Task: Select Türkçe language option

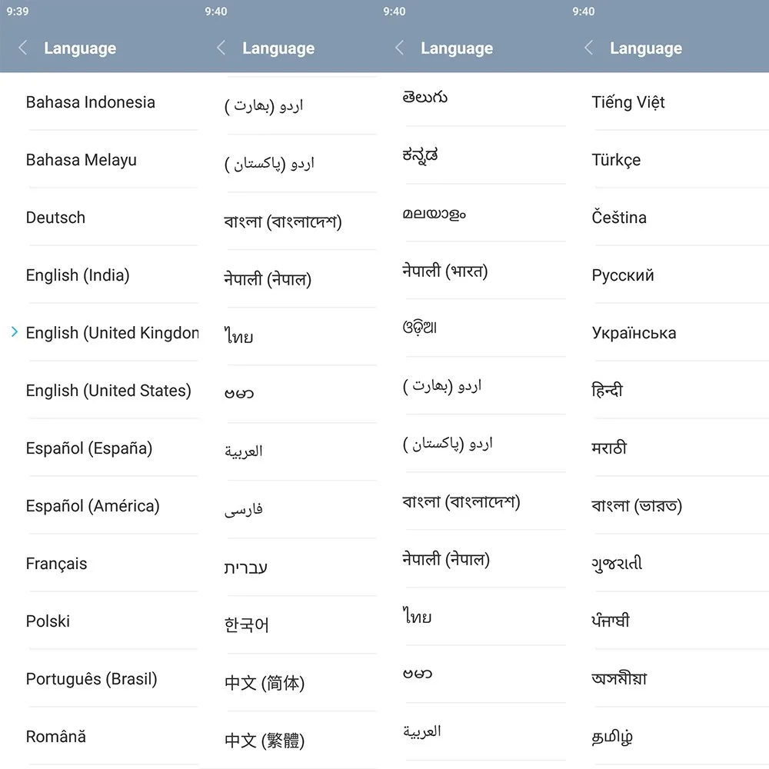Action: pos(616,159)
